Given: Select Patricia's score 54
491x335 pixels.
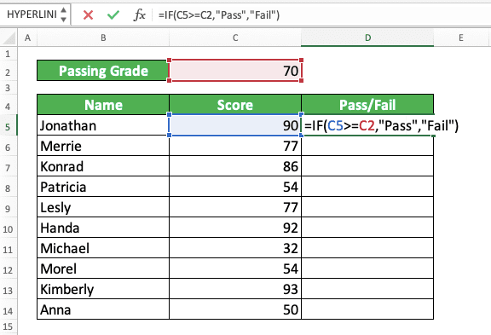Looking at the screenshot, I should pos(235,187).
